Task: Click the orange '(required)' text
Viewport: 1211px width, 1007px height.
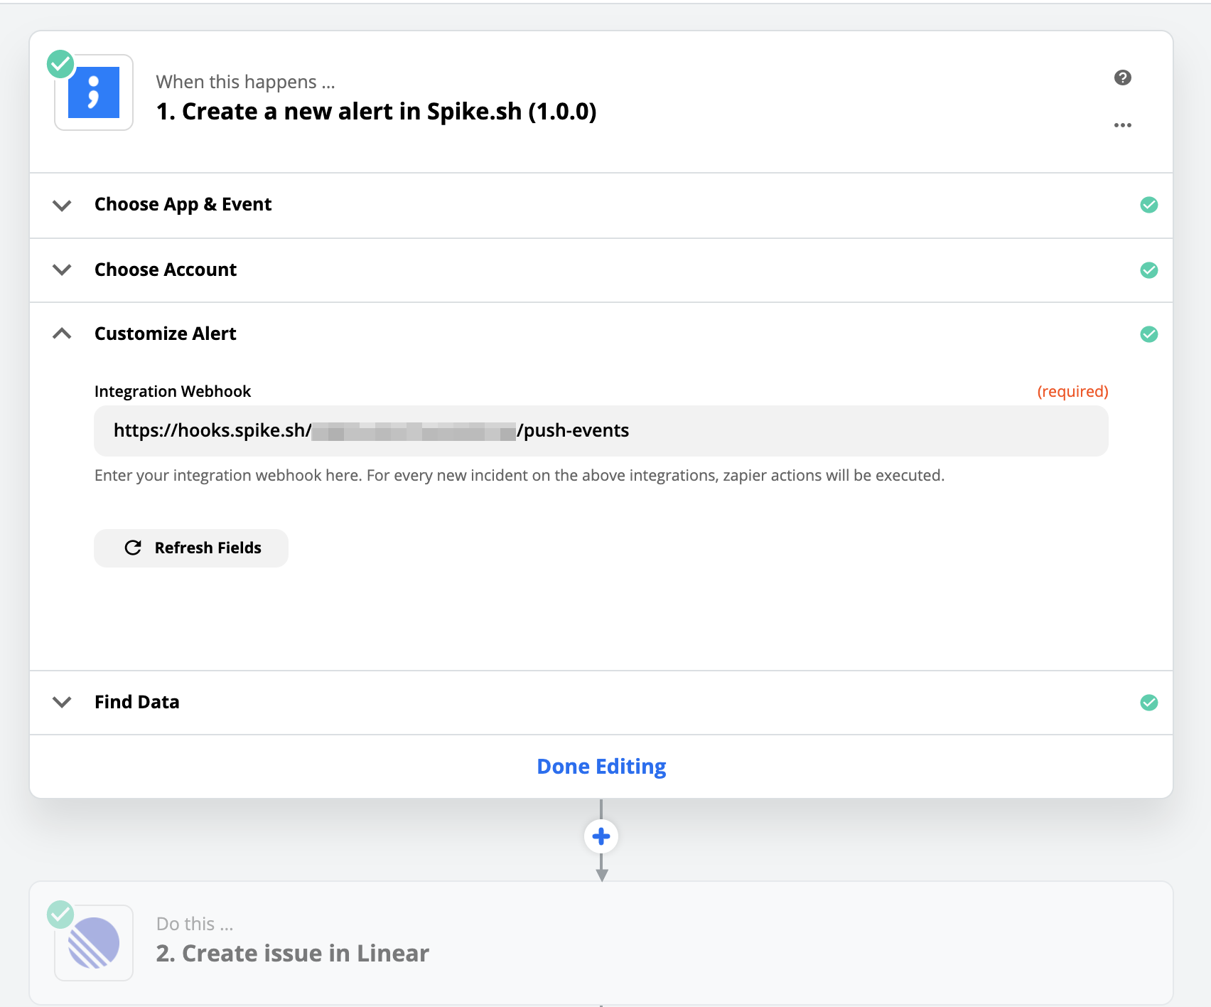Action: (1072, 391)
